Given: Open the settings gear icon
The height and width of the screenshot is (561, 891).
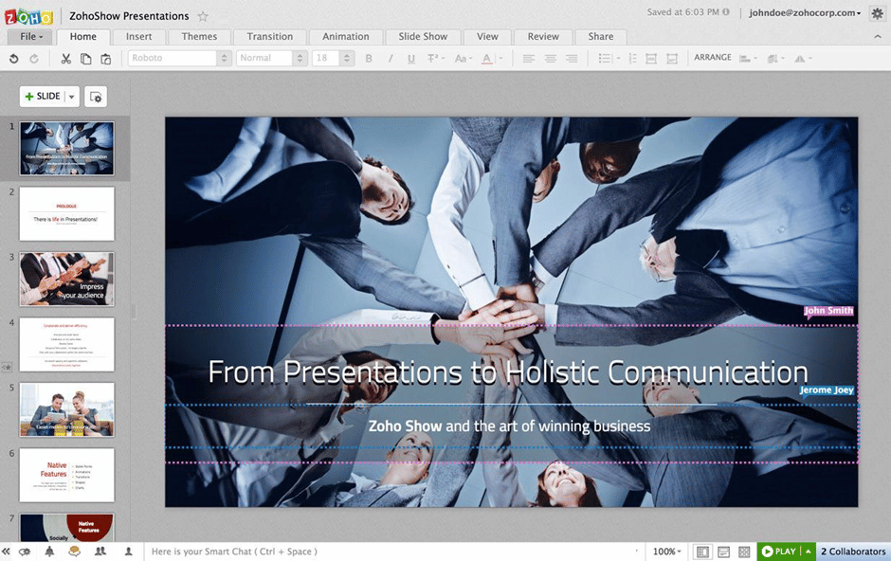Looking at the screenshot, I should [x=877, y=13].
